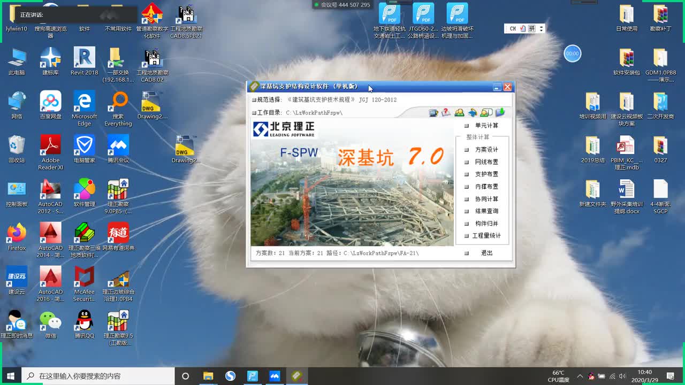Image resolution: width=685 pixels, height=385 pixels.
Task: Click the 00:00 recording timer circle
Action: [x=573, y=53]
